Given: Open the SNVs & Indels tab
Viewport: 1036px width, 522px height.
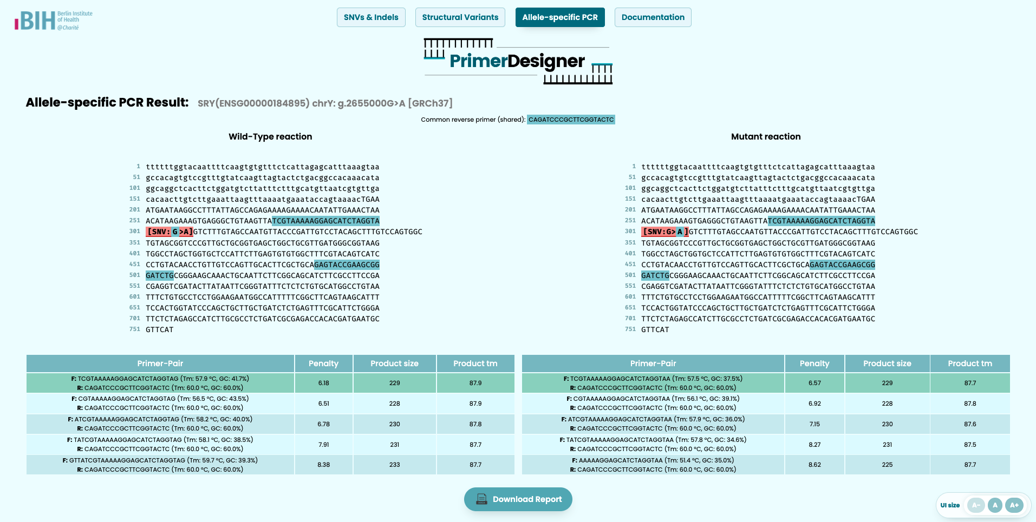Looking at the screenshot, I should coord(371,17).
